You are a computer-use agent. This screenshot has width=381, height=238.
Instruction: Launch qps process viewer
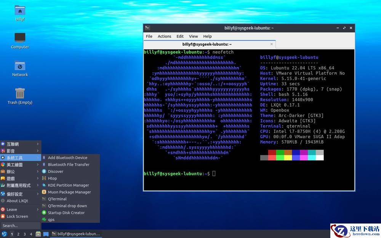[x=70, y=220]
